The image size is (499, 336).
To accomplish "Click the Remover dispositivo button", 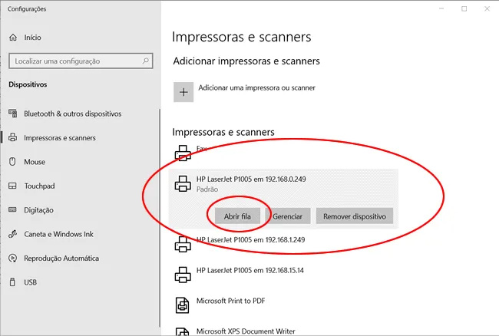I will pyautogui.click(x=355, y=216).
